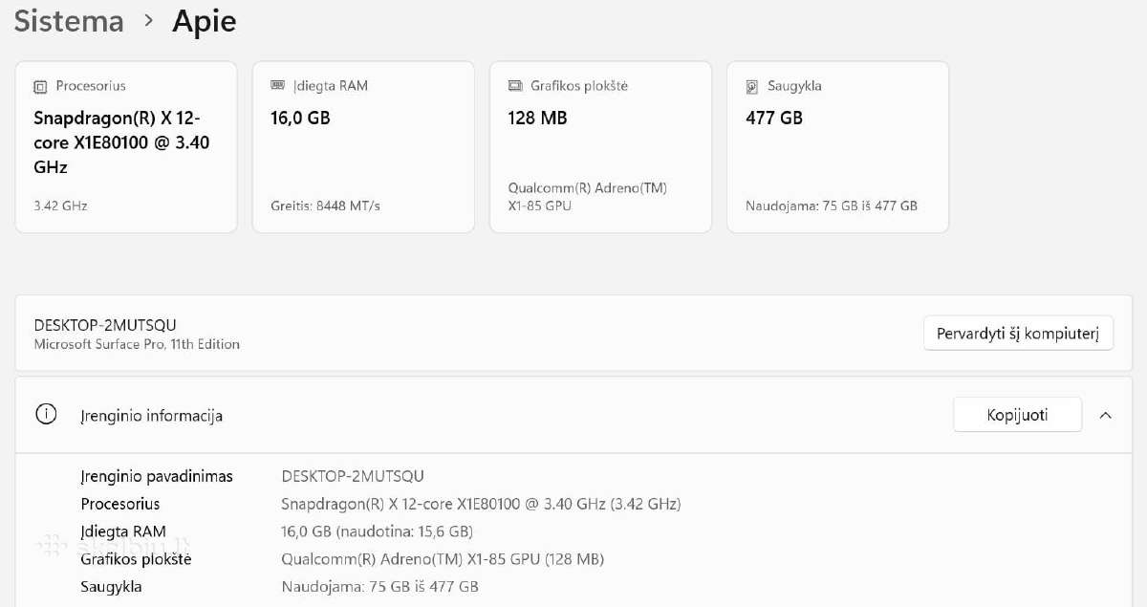This screenshot has width=1147, height=607.
Task: Click Adreno X1-85 GPU (128 MB) value
Action: [443, 559]
